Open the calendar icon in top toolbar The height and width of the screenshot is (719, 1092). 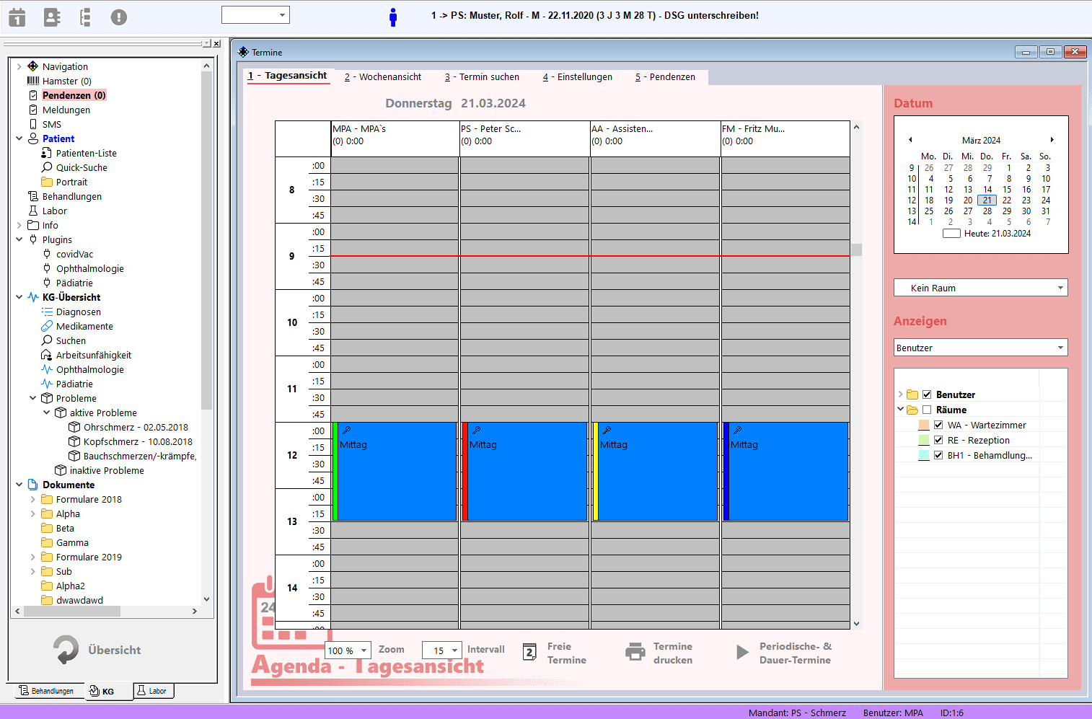pos(17,17)
